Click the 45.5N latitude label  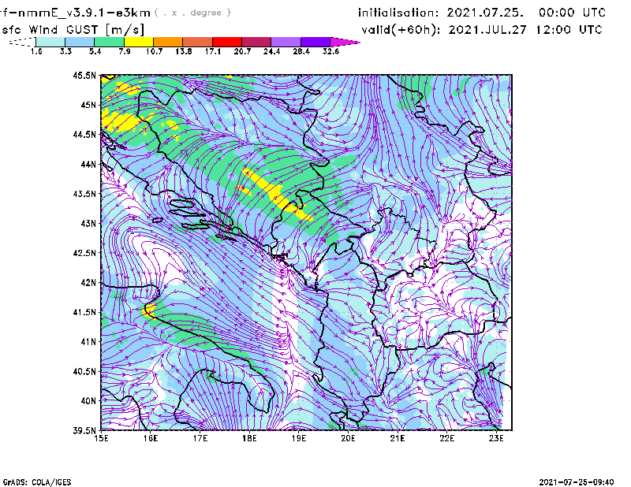coord(84,75)
